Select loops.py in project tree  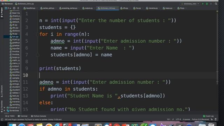(x=15, y=57)
